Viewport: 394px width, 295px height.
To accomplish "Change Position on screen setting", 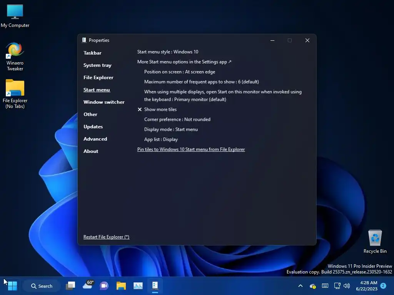I will 179,72.
